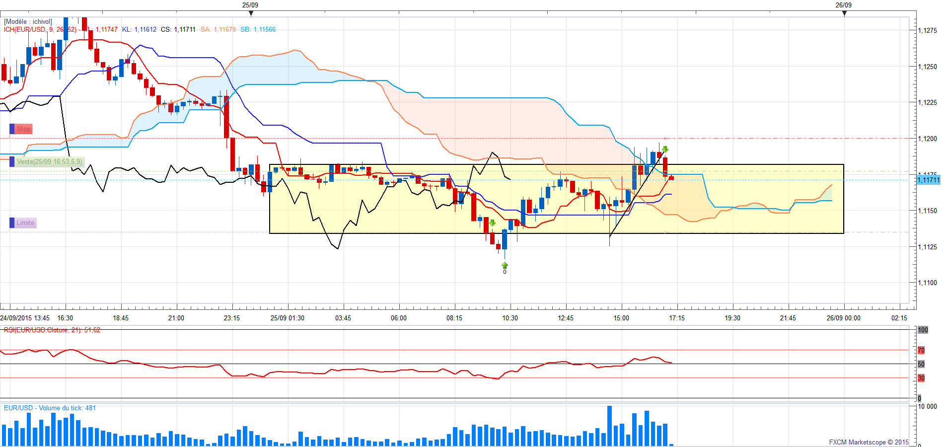Click the FXCM Marketscope copyright text
This screenshot has width=945, height=447.
click(868, 442)
